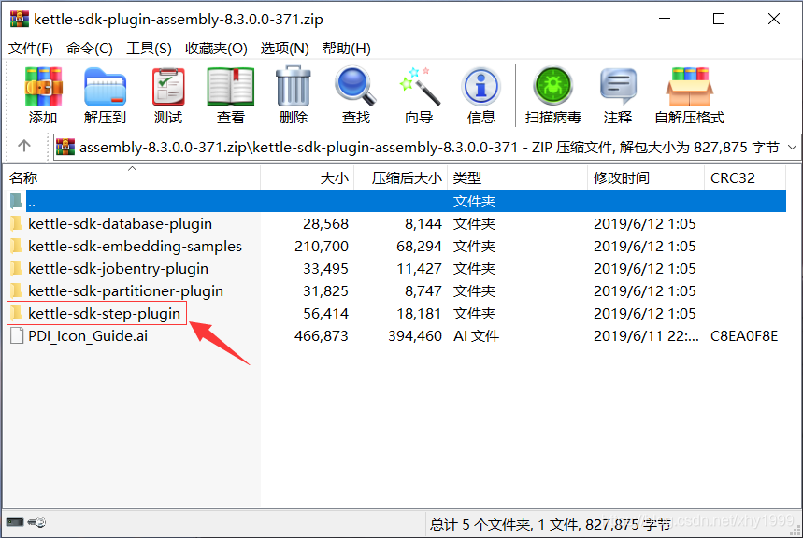Click the Add (添加) archive toolbar icon
Viewport: 803px width, 538px height.
(x=43, y=87)
